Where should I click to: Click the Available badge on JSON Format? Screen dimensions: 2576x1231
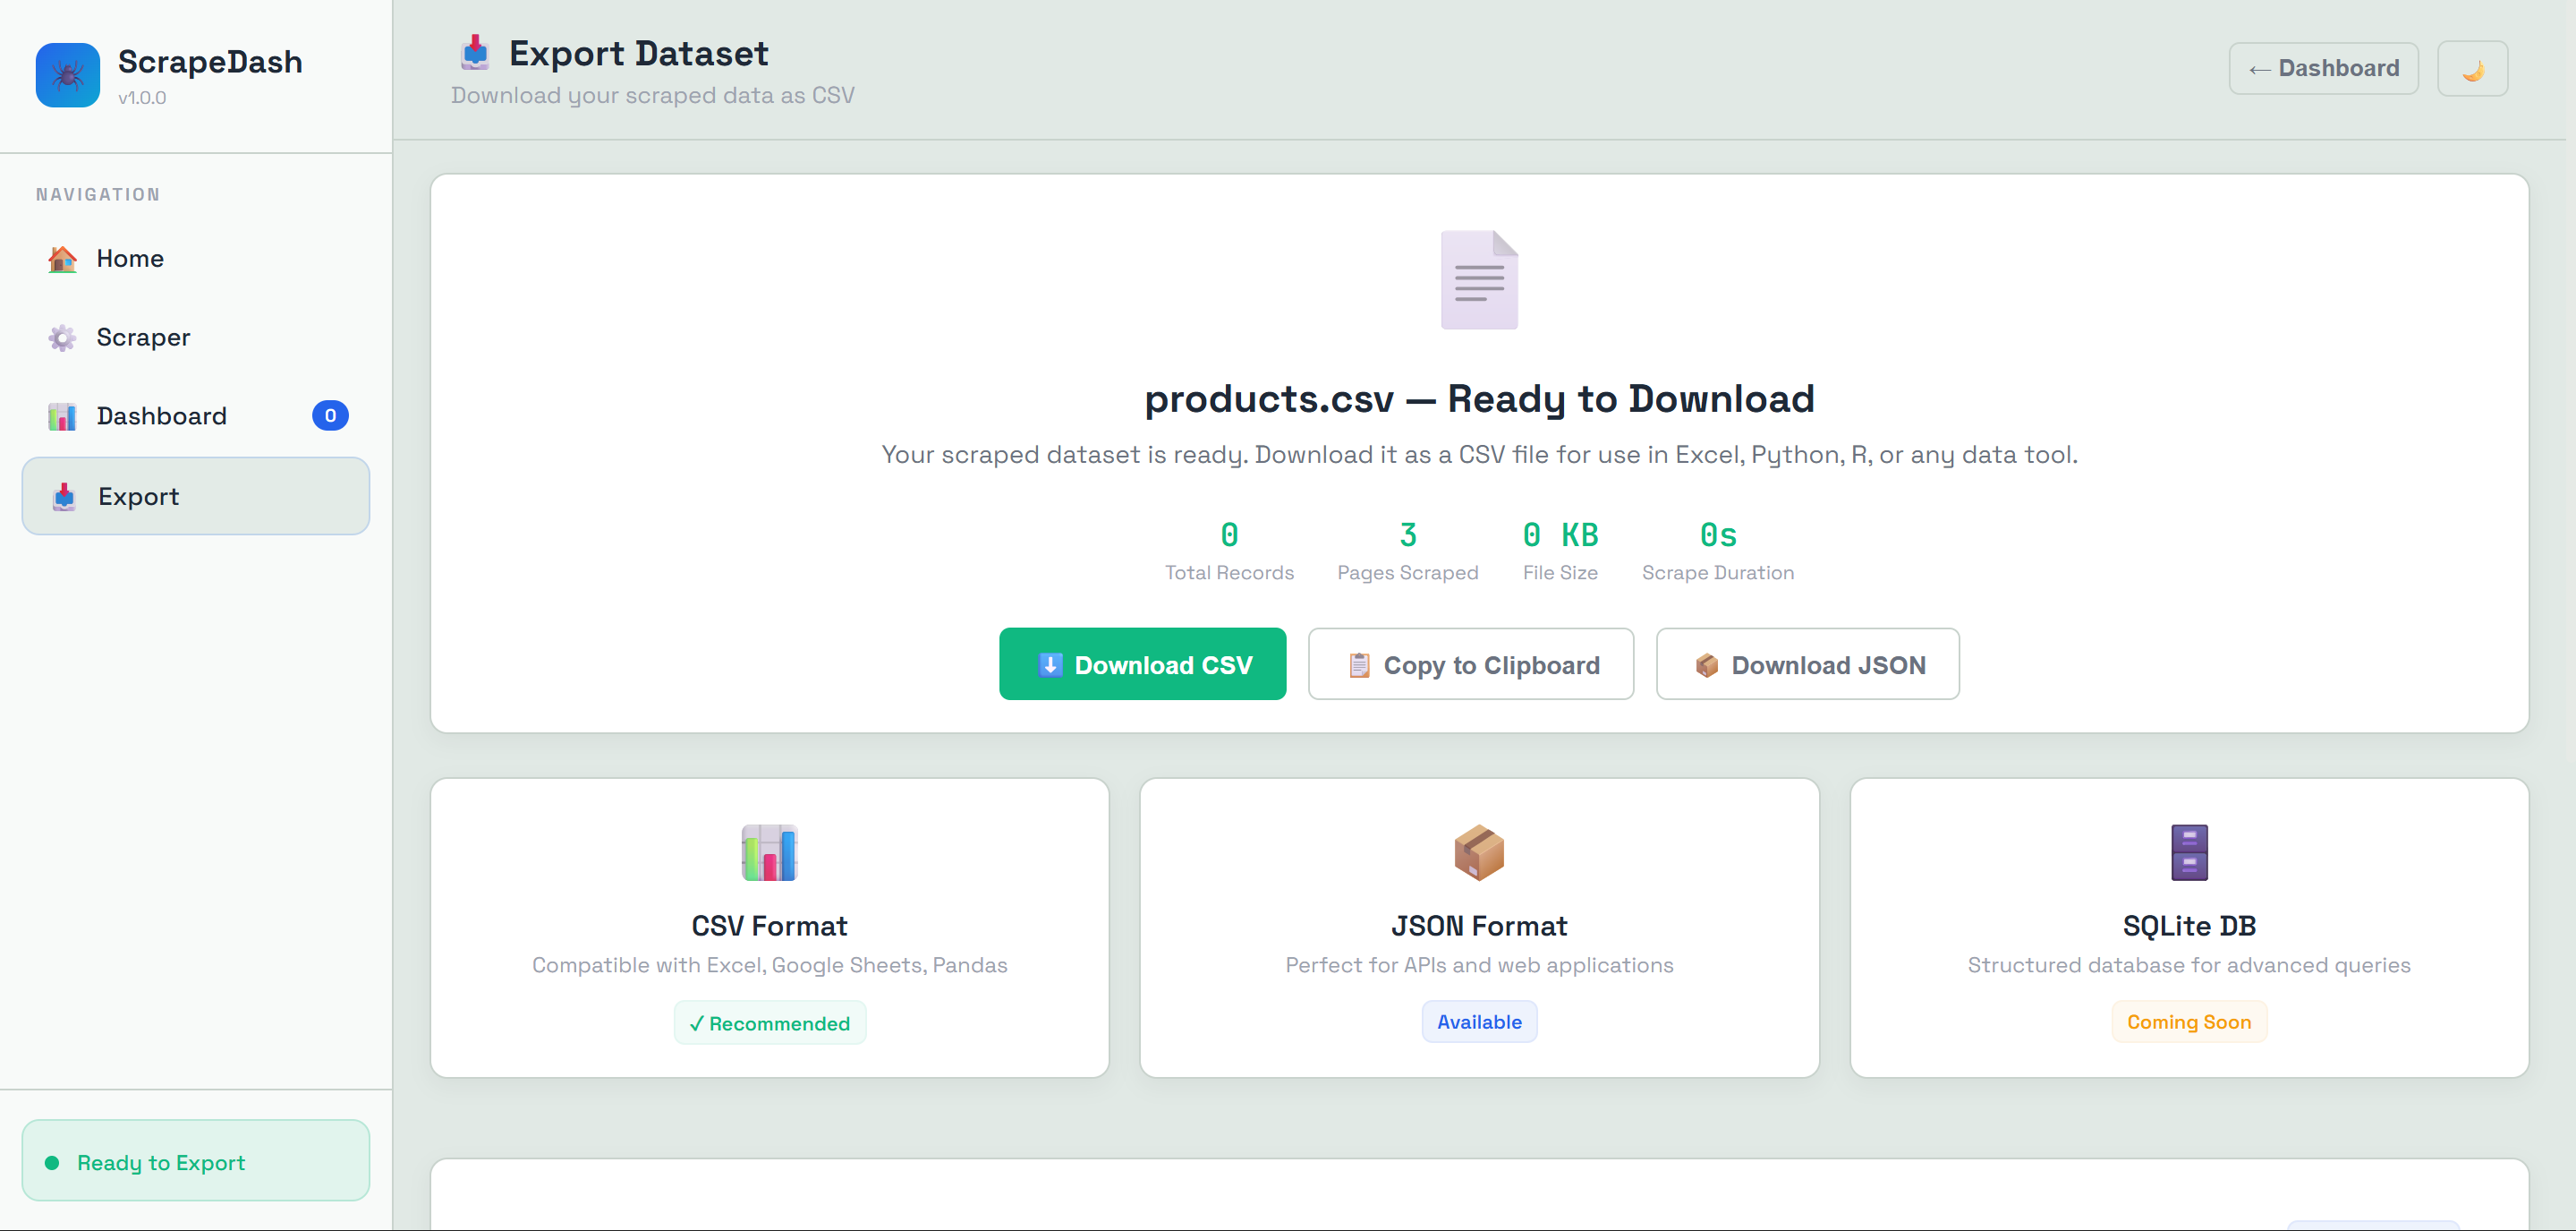pyautogui.click(x=1479, y=1021)
